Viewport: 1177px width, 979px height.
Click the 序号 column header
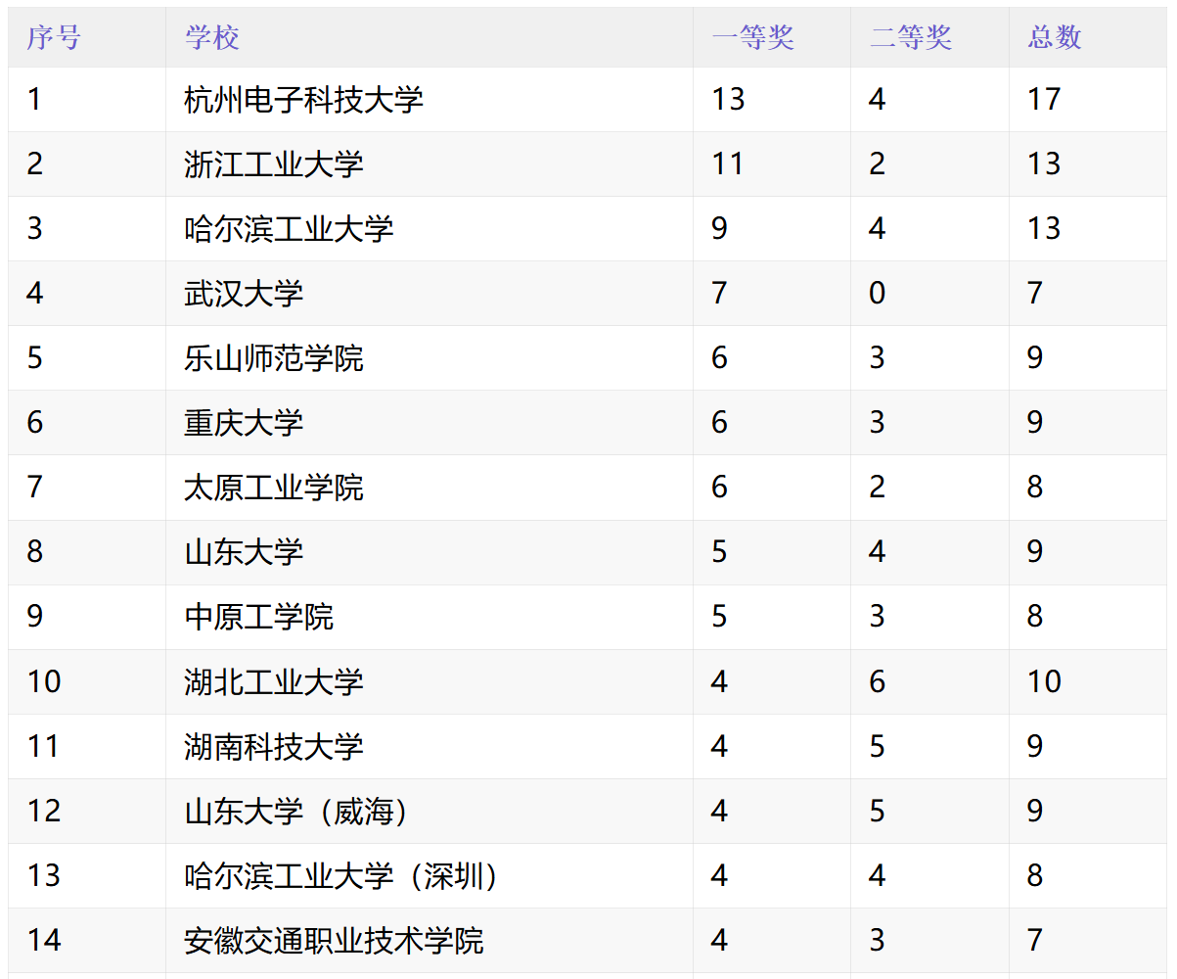(54, 37)
